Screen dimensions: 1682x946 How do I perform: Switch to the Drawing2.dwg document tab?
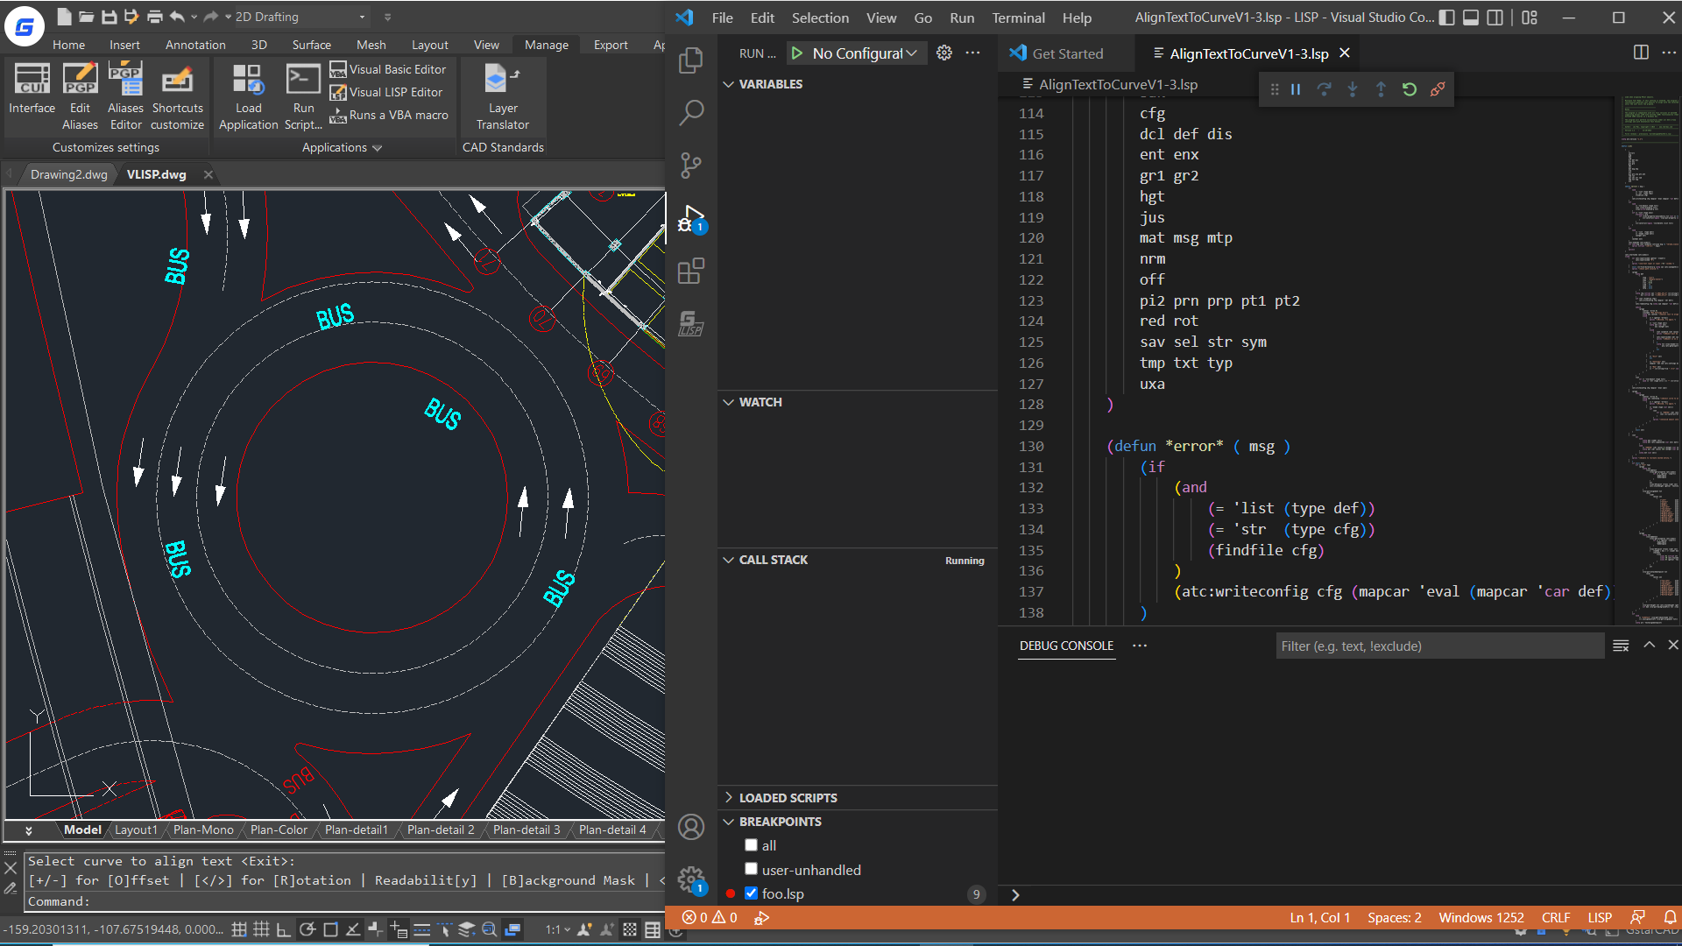(68, 174)
